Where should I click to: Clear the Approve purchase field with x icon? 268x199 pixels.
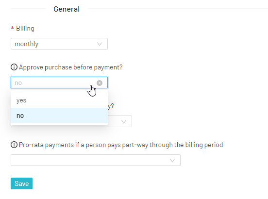click(100, 83)
